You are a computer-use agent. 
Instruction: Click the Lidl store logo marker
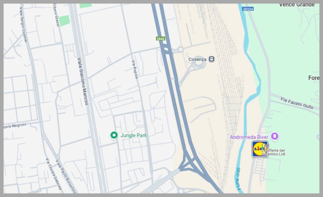259,149
